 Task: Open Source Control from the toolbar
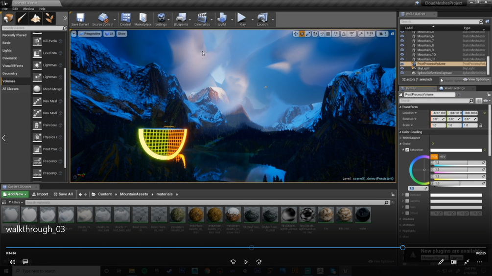[x=103, y=20]
